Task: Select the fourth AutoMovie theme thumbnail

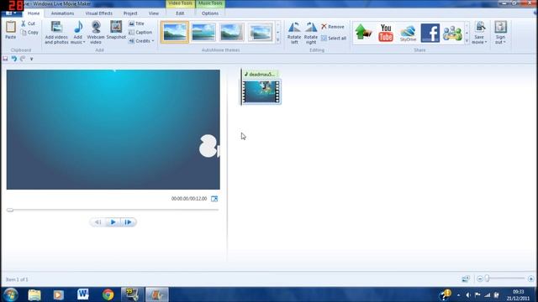Action: click(x=260, y=32)
